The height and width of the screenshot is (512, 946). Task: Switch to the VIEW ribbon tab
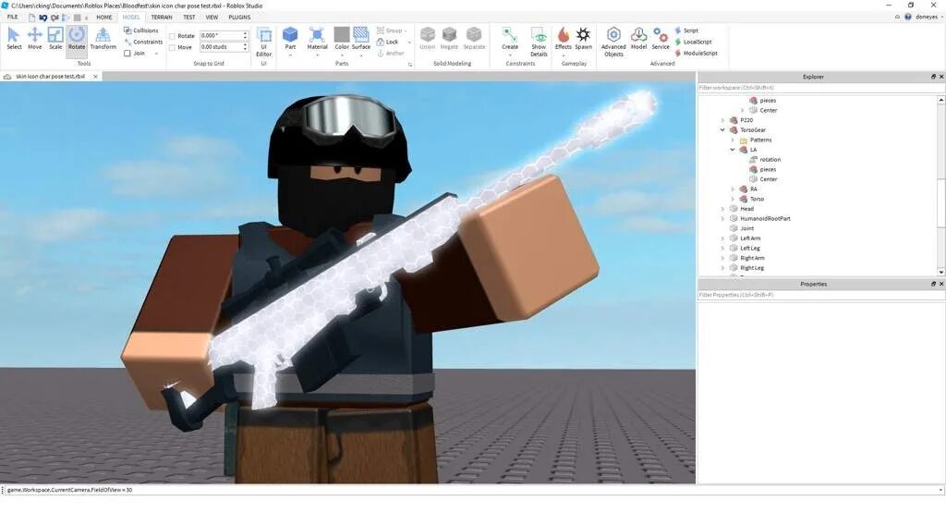tap(212, 18)
